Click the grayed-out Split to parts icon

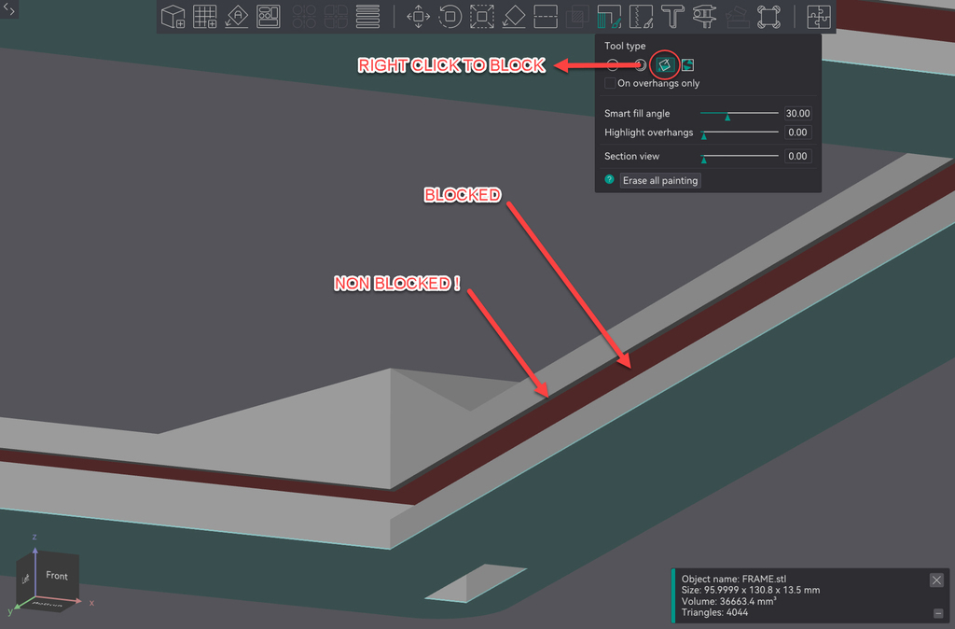[x=336, y=17]
